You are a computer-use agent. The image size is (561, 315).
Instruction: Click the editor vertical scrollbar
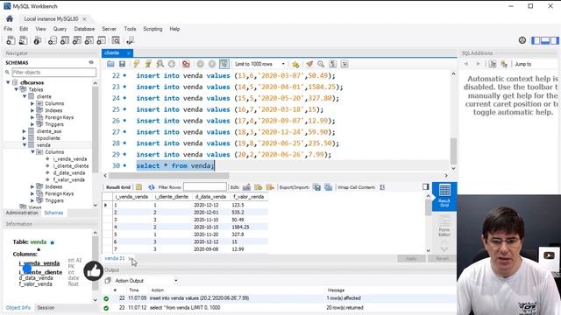(x=453, y=150)
